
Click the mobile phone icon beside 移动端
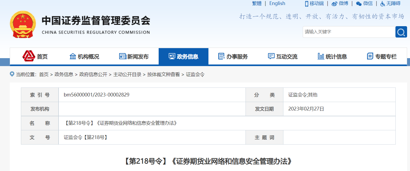(x=307, y=3)
